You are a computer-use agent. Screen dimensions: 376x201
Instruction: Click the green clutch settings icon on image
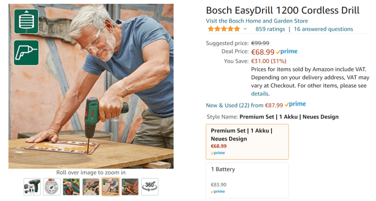[26, 21]
